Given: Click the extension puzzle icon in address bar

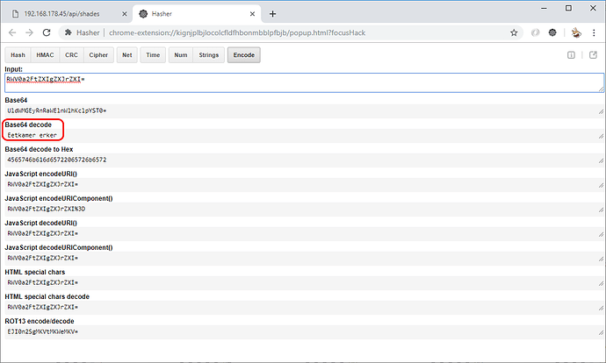Looking at the screenshot, I should click(68, 32).
